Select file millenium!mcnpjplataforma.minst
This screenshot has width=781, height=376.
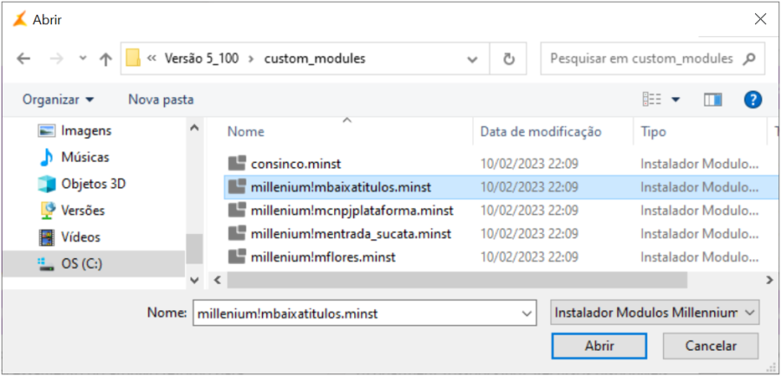[352, 211]
